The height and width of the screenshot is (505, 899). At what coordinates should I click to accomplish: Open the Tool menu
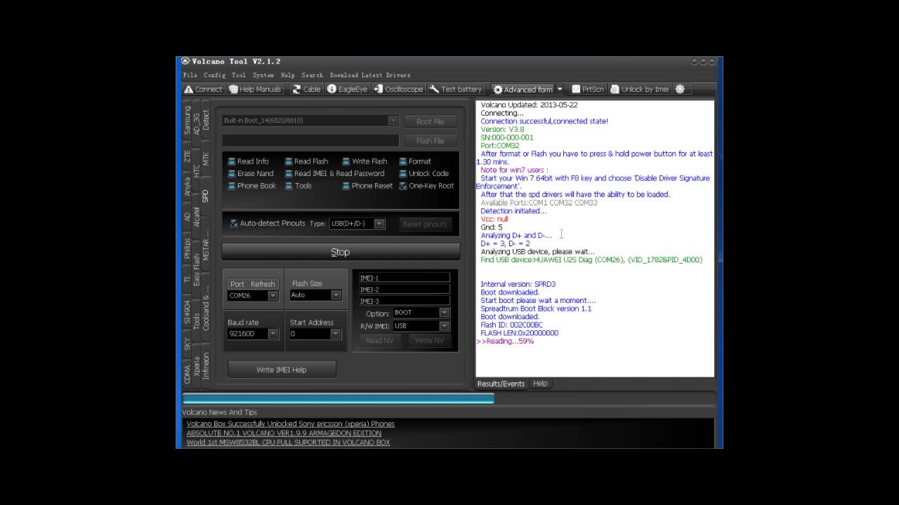[x=239, y=75]
